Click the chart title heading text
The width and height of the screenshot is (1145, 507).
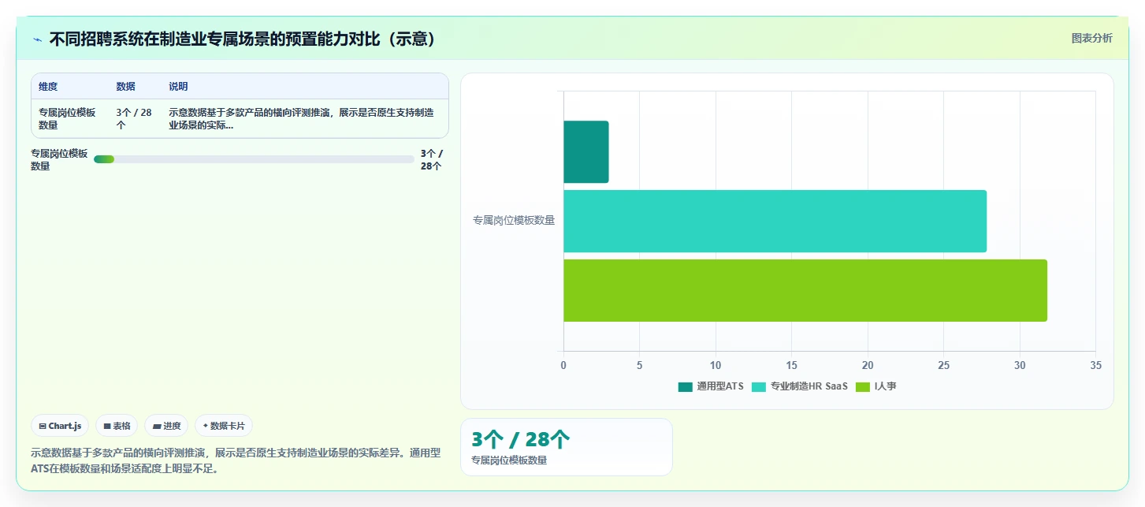pos(243,39)
